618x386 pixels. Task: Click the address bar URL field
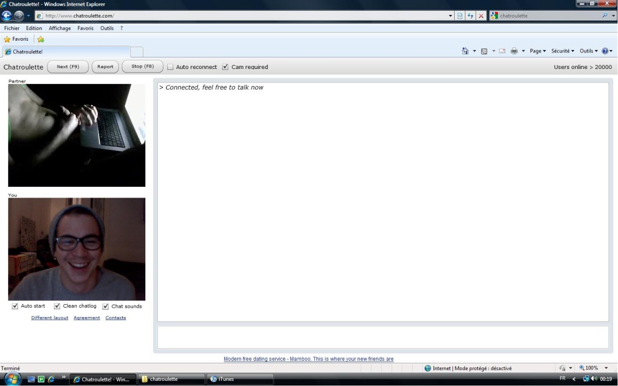click(244, 16)
